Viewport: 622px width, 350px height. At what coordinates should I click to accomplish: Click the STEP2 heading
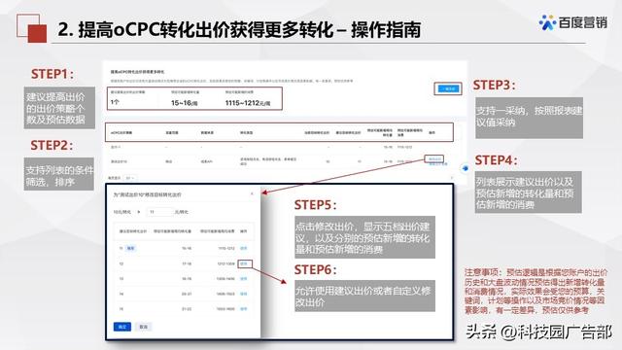tap(52, 145)
